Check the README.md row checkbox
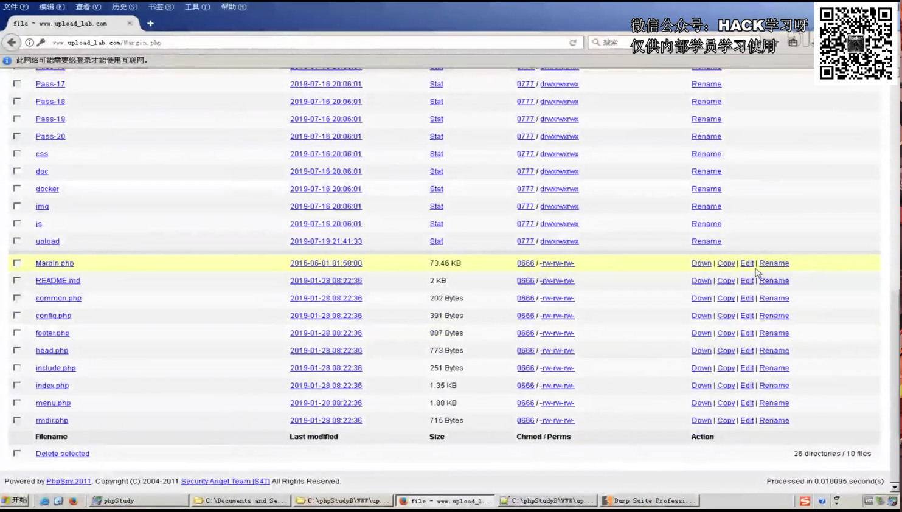The image size is (902, 512). coord(17,280)
